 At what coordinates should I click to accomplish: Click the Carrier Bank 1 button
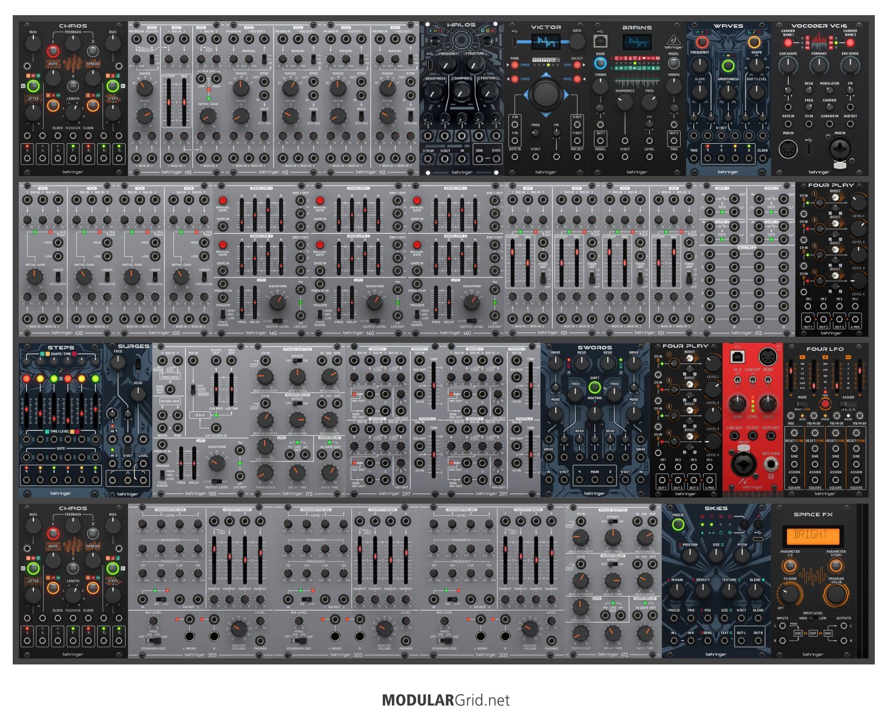pyautogui.click(x=788, y=42)
